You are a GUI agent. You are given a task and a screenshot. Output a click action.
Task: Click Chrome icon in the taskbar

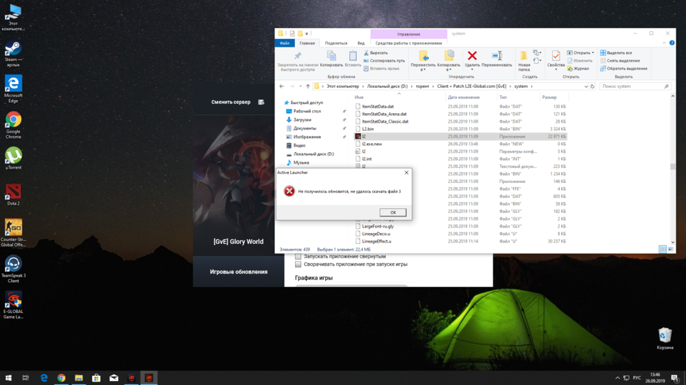pyautogui.click(x=61, y=377)
